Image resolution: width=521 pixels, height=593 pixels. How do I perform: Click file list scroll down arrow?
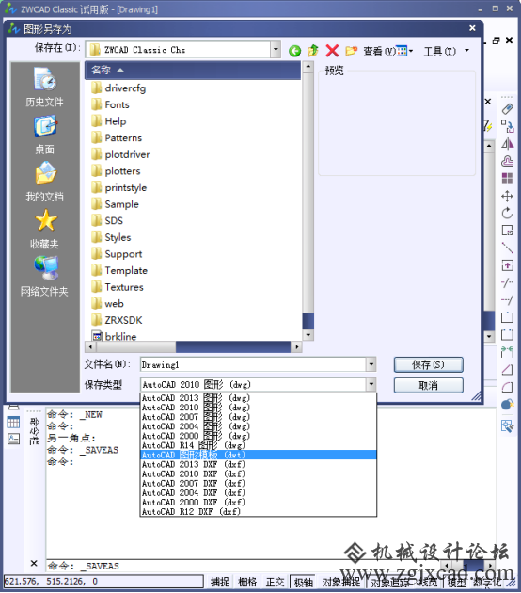coord(308,335)
